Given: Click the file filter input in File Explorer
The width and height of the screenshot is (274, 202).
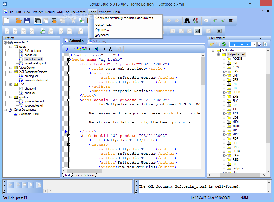Looking at the screenshot, I should click(x=241, y=44).
